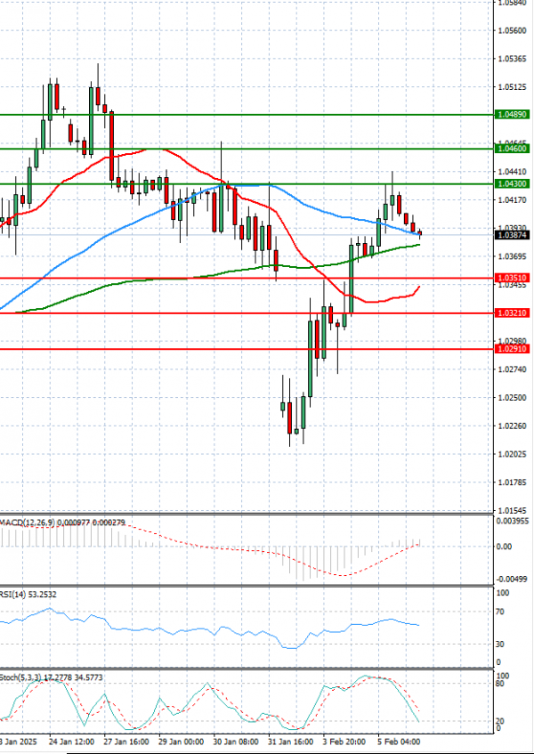Click the 1.04170 value on price axis
This screenshot has width=534, height=754.
tap(513, 199)
